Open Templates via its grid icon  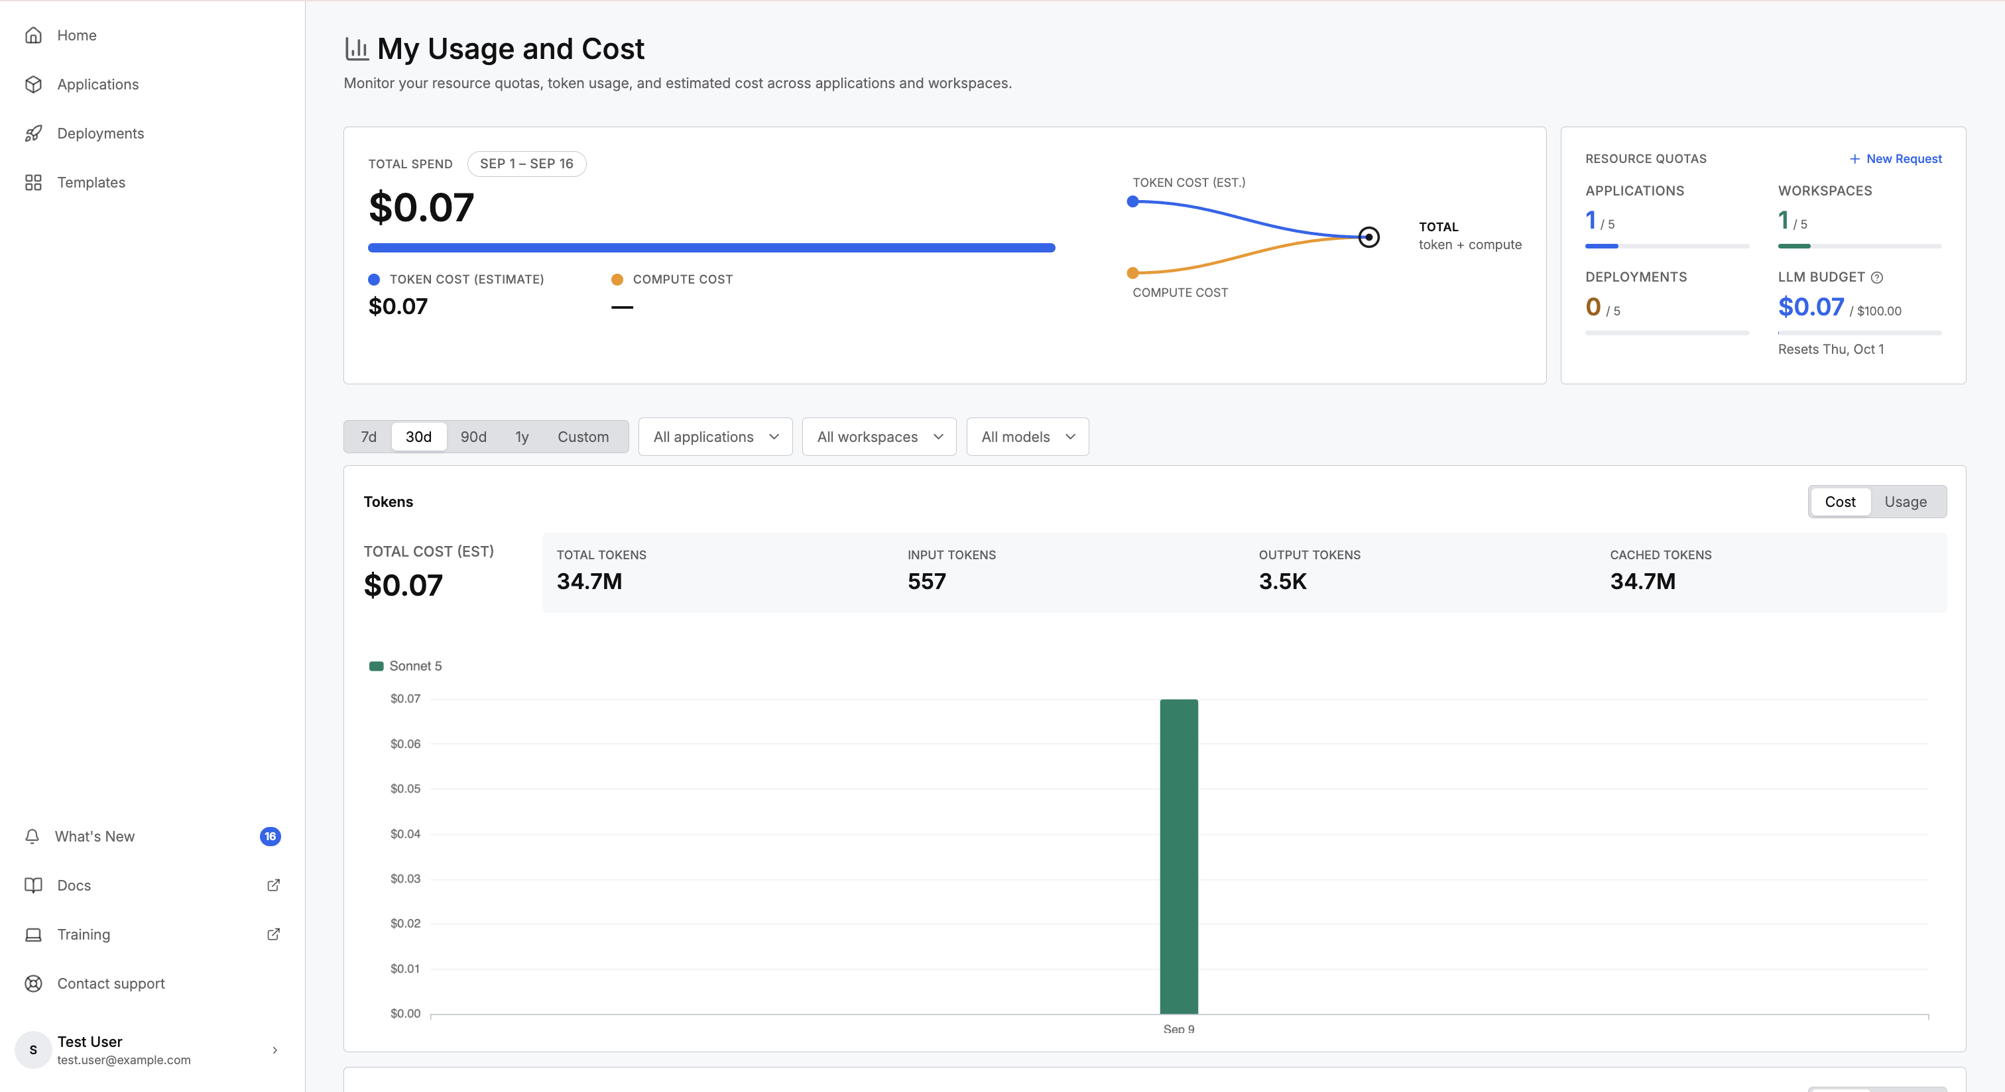pos(32,182)
